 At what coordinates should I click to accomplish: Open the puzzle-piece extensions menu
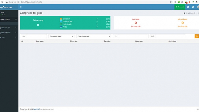[196, 2]
